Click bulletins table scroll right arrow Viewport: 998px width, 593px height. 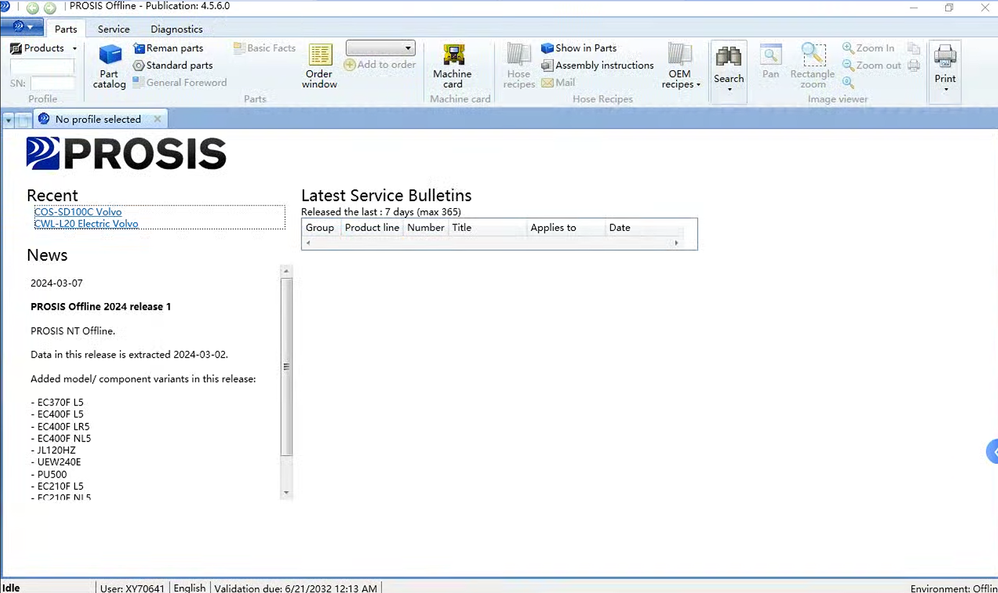(677, 243)
